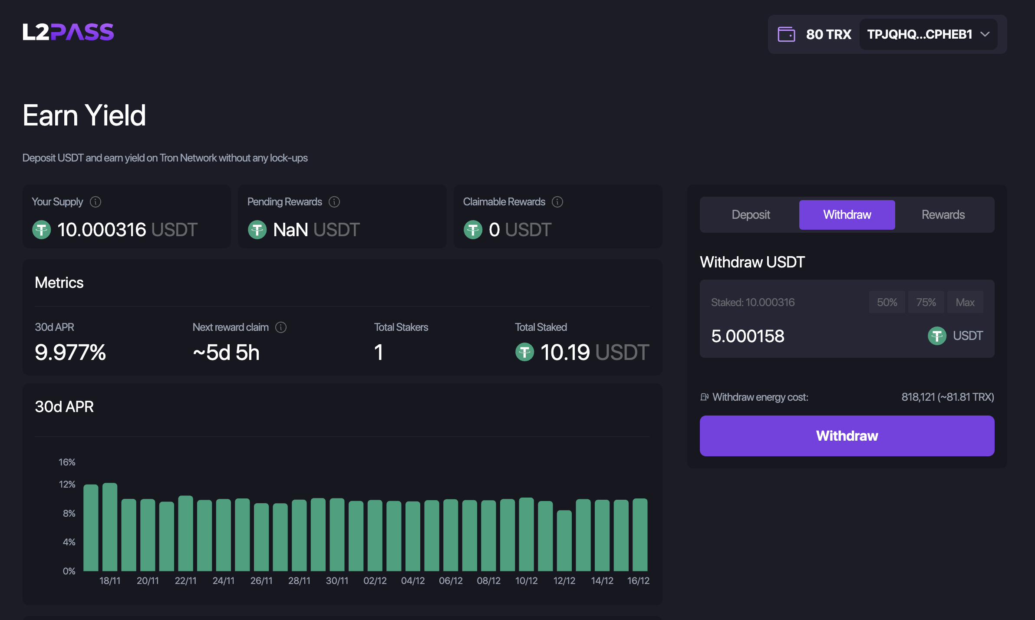This screenshot has width=1035, height=620.
Task: Click the USDT token icon in withdraw field
Action: click(x=937, y=335)
